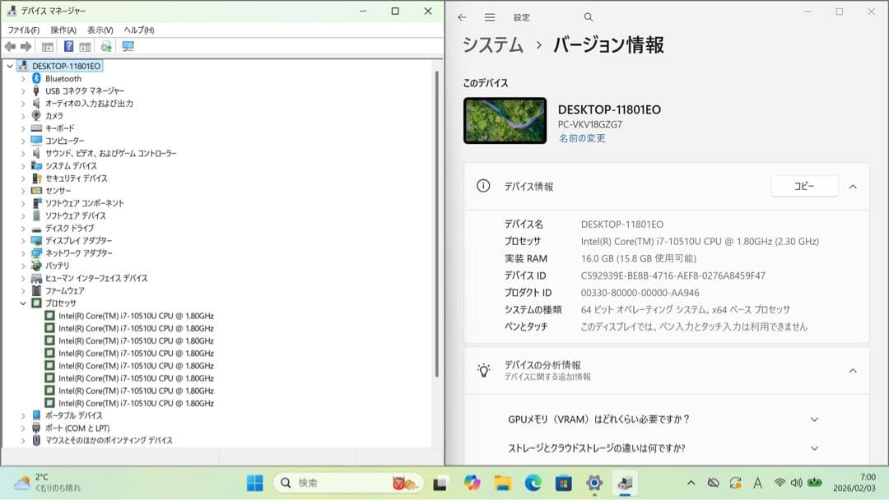Open Help via the blue question mark icon
Viewport: 889px width, 500px height.
click(x=69, y=47)
